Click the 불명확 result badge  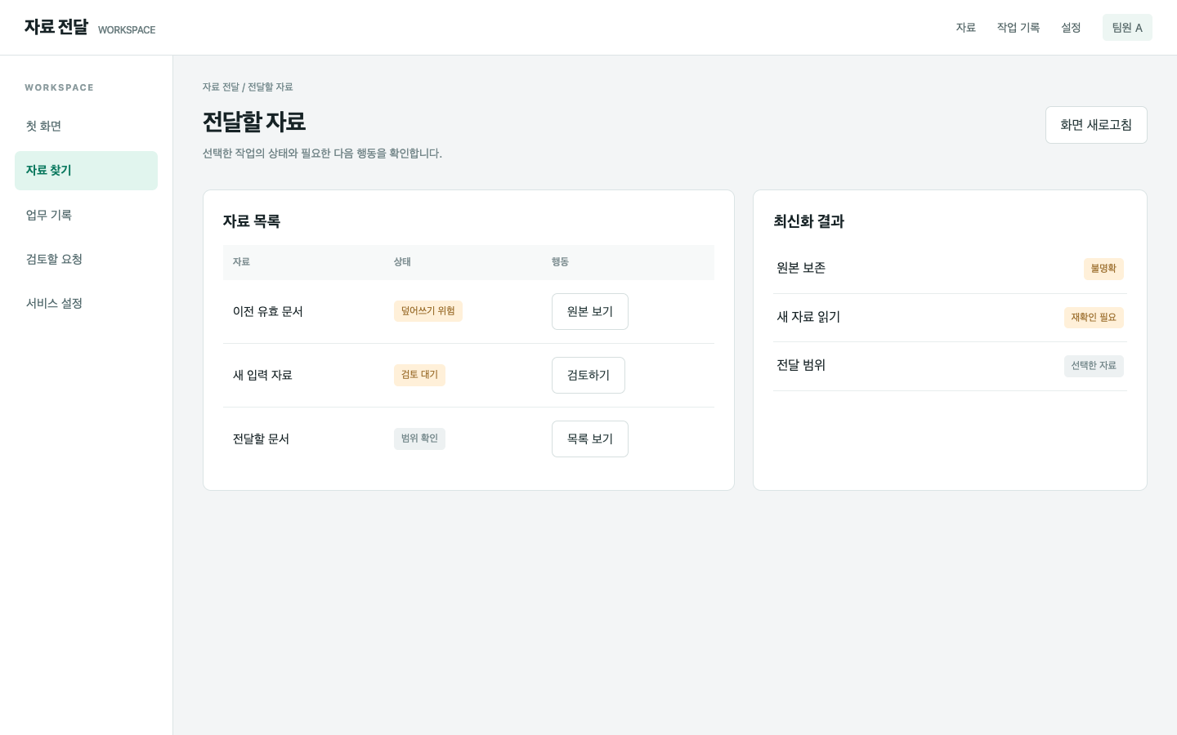click(1103, 269)
